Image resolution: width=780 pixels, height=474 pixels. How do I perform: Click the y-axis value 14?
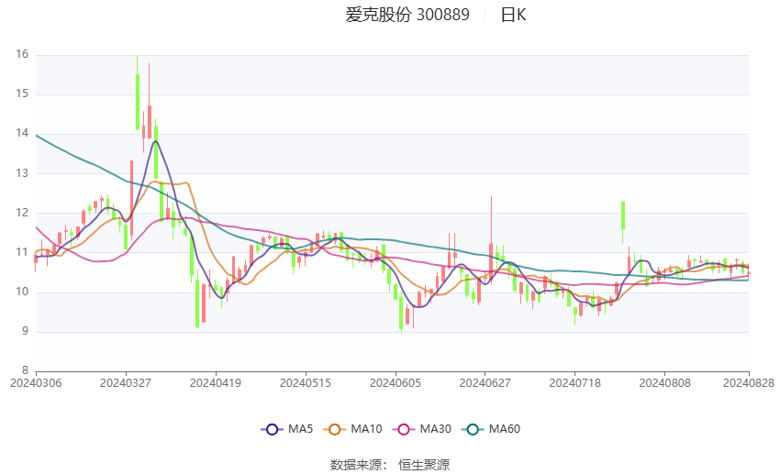[x=22, y=133]
